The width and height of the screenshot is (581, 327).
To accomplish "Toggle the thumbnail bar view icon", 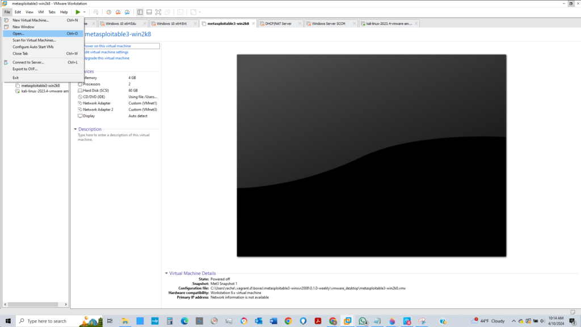I will click(149, 12).
